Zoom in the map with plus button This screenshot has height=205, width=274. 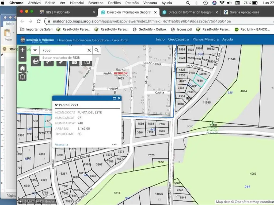coord(22,50)
